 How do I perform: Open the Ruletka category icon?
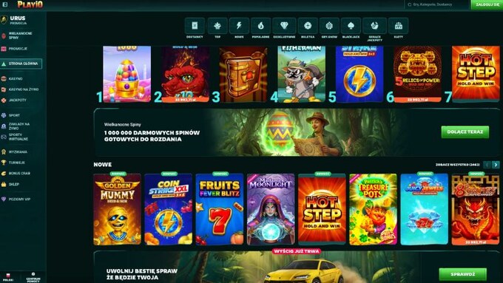tap(308, 26)
